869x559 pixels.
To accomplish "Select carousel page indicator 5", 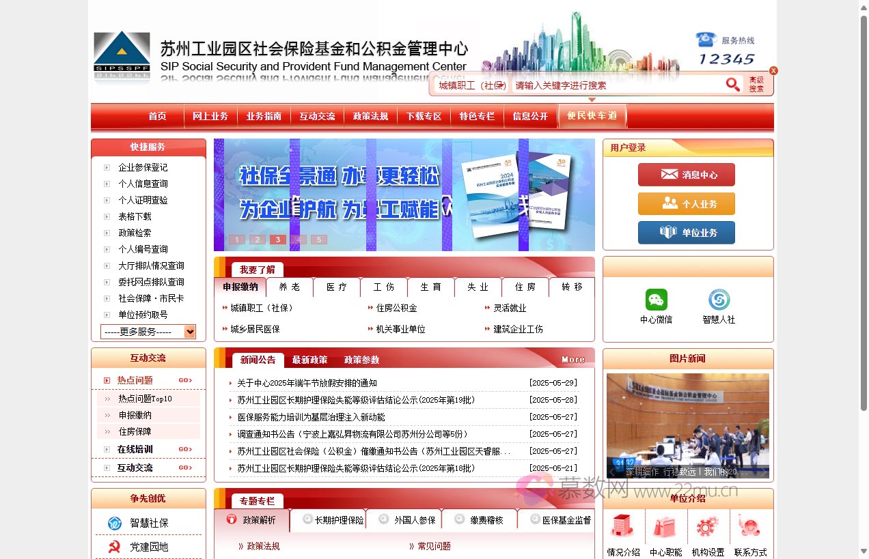I will click(318, 240).
